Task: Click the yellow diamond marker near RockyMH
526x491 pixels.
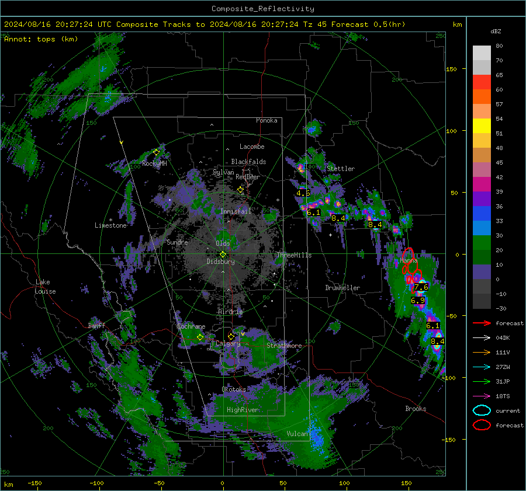Action: pos(156,152)
